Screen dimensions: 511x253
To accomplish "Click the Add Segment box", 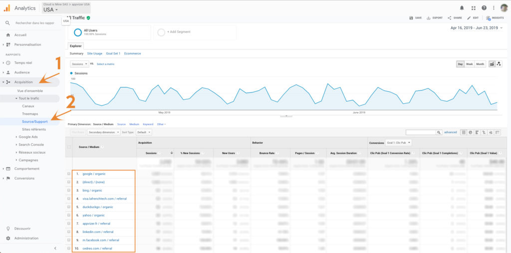I will 195,32.
